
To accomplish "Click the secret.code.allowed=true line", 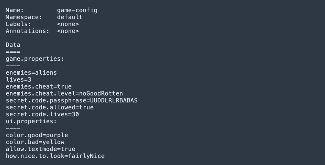I will point(50,108).
